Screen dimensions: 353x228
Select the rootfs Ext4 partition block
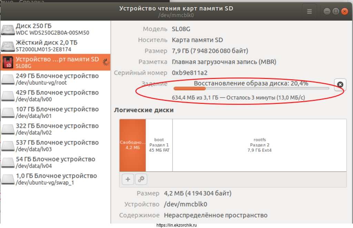coord(259,145)
